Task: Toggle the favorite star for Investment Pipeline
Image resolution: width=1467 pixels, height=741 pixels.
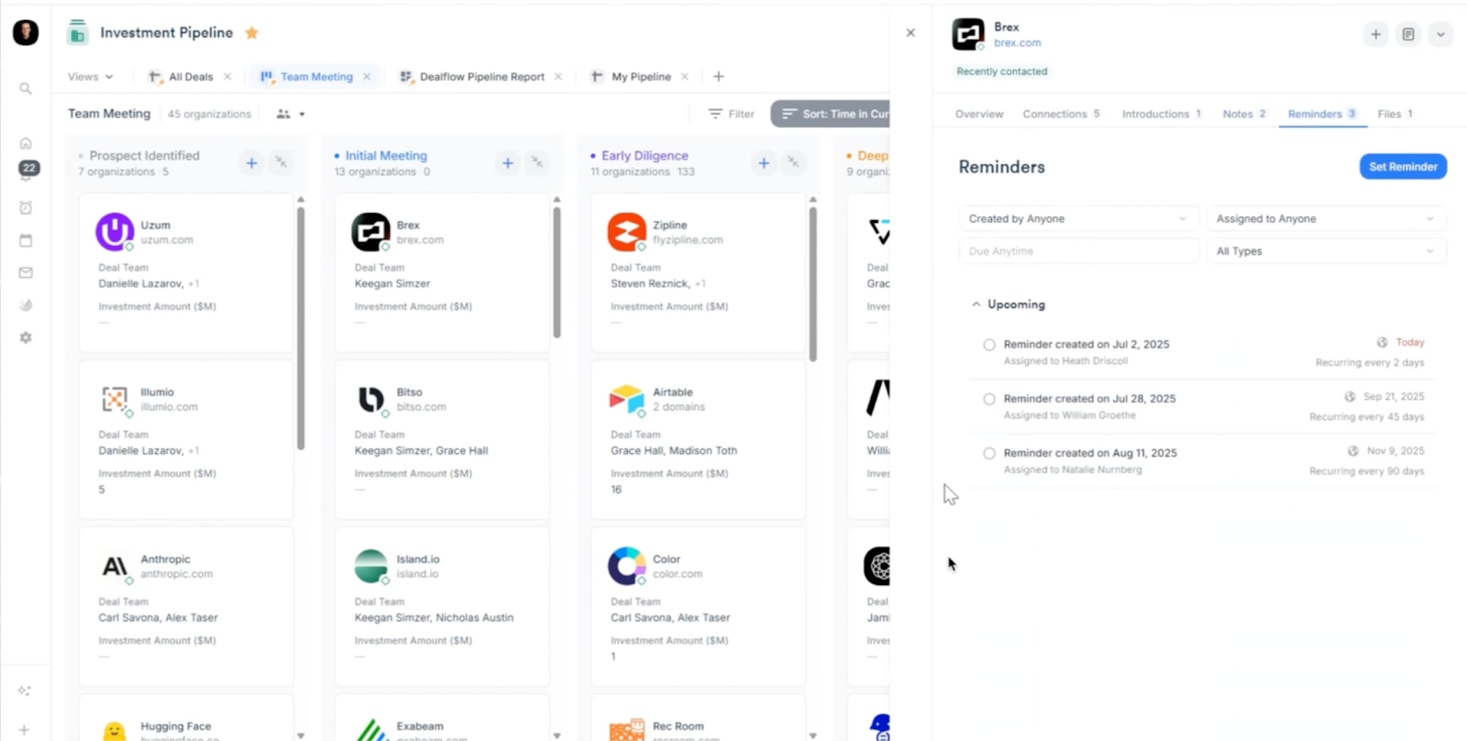Action: pyautogui.click(x=252, y=33)
